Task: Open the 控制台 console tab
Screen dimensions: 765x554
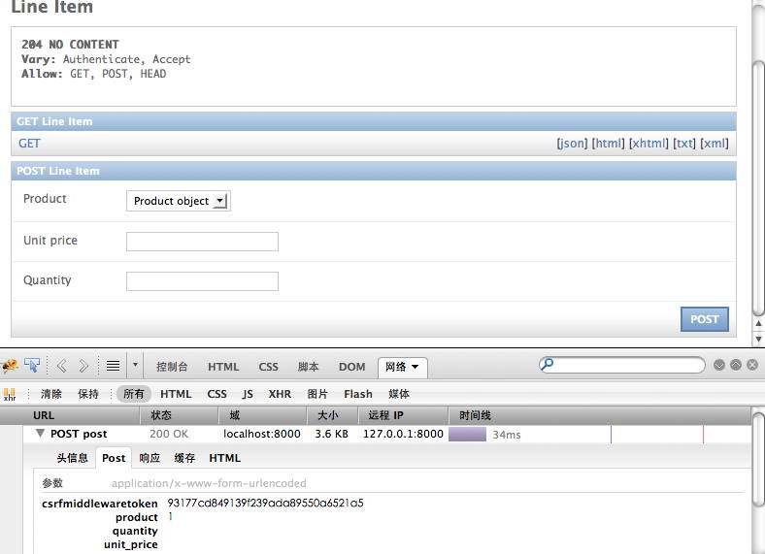Action: pyautogui.click(x=172, y=367)
